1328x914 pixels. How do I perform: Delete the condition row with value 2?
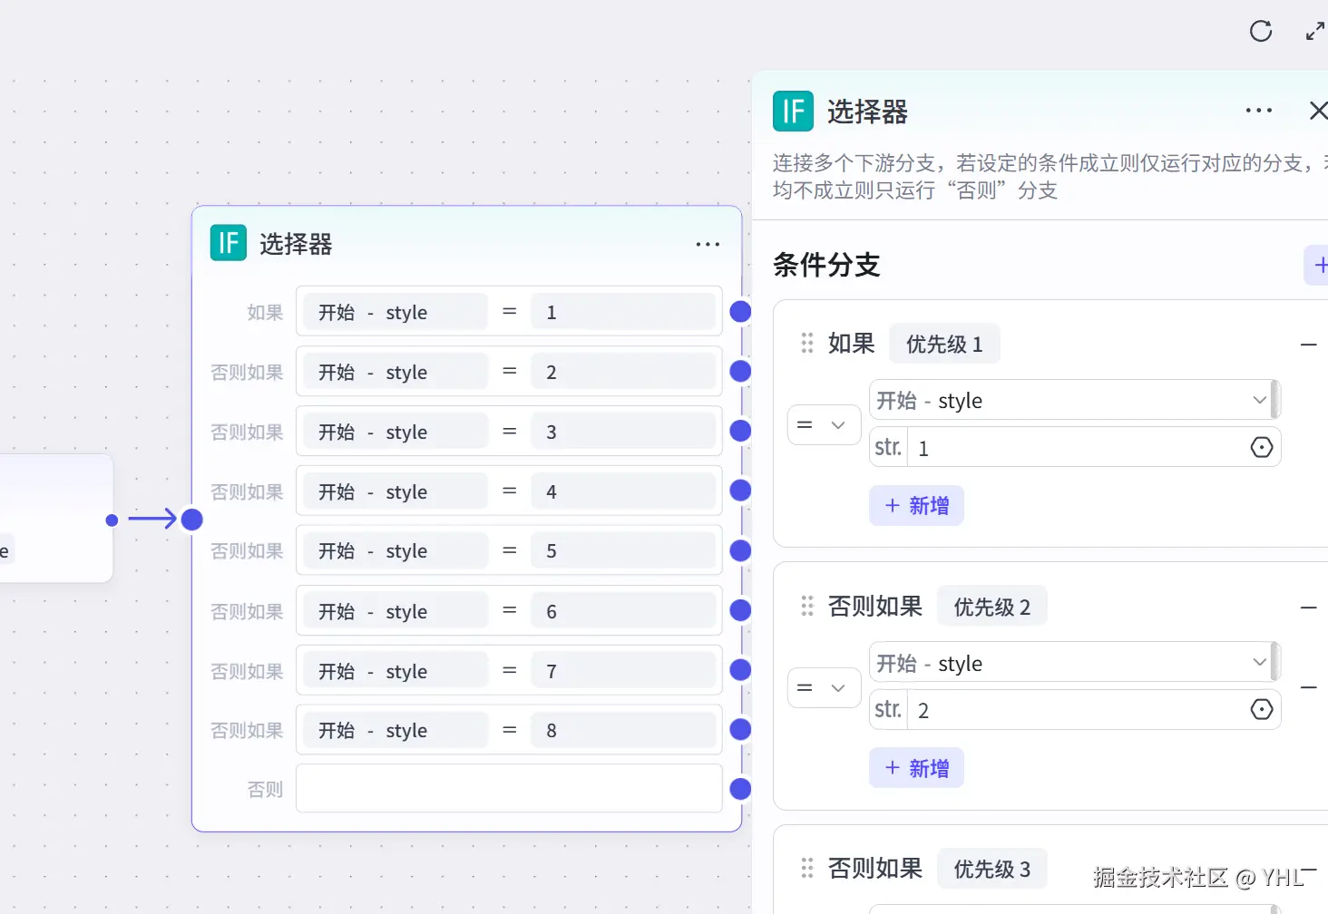click(x=1308, y=687)
